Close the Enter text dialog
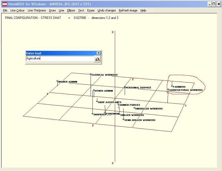 pos(98,53)
